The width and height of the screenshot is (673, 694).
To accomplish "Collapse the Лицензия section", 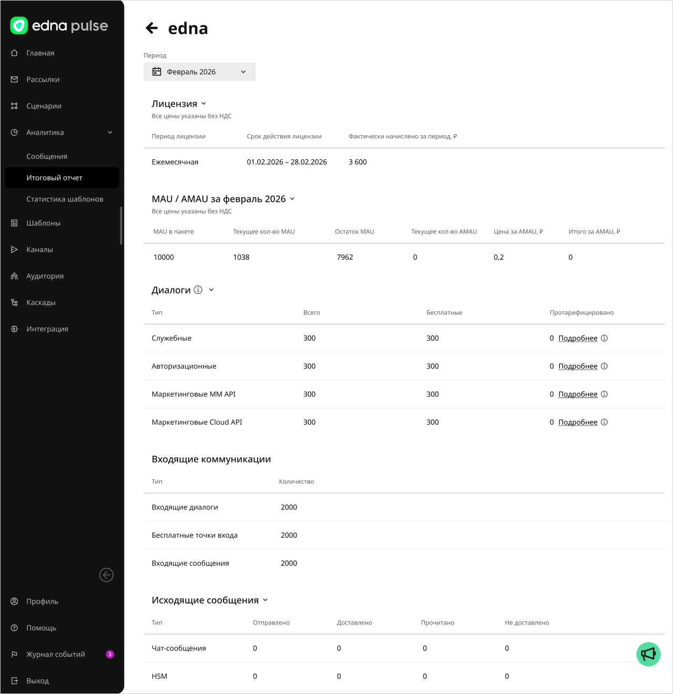I will [x=203, y=104].
